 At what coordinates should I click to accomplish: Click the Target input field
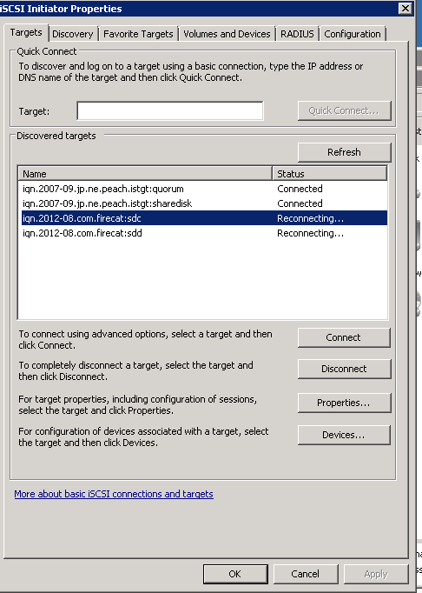pos(170,110)
